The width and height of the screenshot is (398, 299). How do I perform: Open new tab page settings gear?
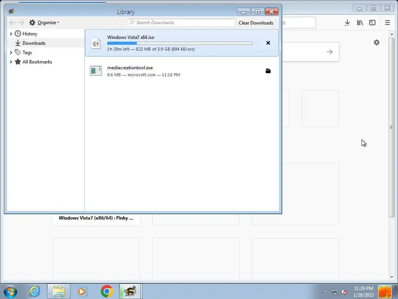point(377,42)
